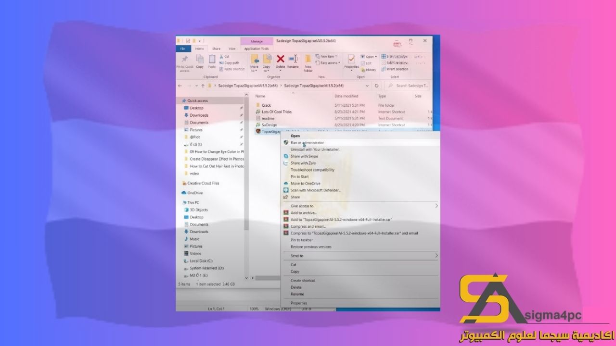Click the Paste clipboard icon

pos(212,59)
